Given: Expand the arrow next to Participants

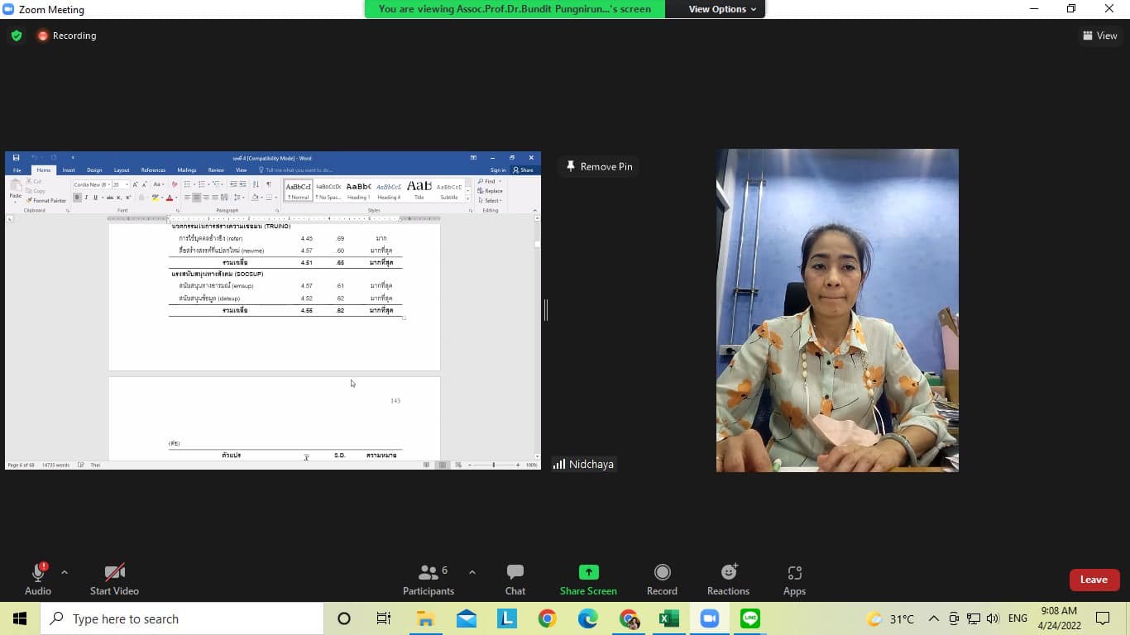Looking at the screenshot, I should [472, 572].
